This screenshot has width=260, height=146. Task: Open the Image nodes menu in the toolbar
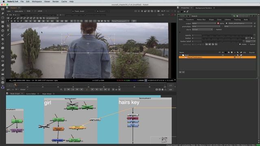coord(3,9)
